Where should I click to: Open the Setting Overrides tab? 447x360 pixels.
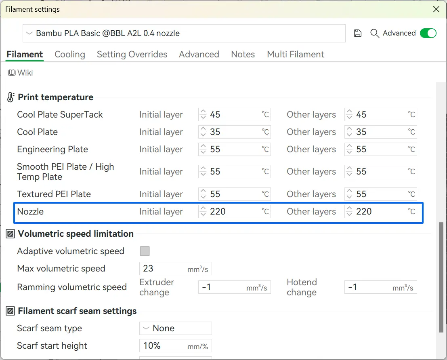tap(132, 54)
